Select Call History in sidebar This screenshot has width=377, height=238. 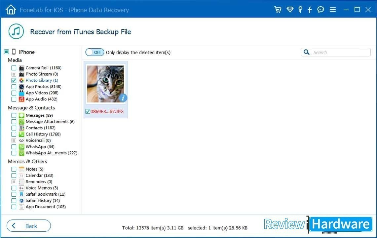43,134
